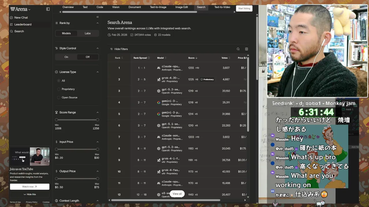Select the All license type radio
369x207 pixels.
tap(59, 81)
